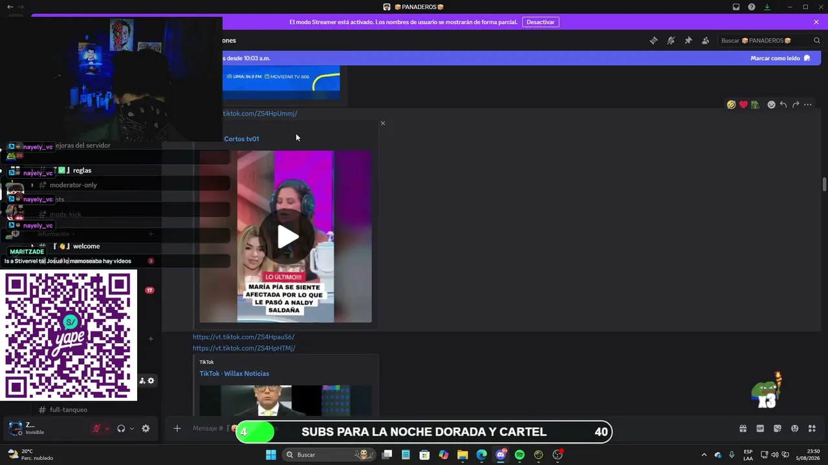This screenshot has width=828, height=465.
Task: Click the user avatar in the account panel
Action: tap(14, 428)
